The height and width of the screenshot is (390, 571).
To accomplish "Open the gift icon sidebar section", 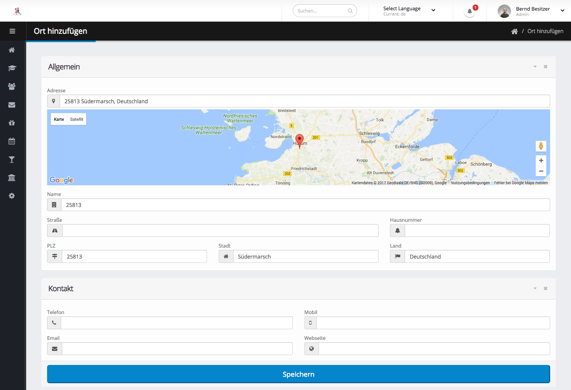I will click(x=12, y=123).
